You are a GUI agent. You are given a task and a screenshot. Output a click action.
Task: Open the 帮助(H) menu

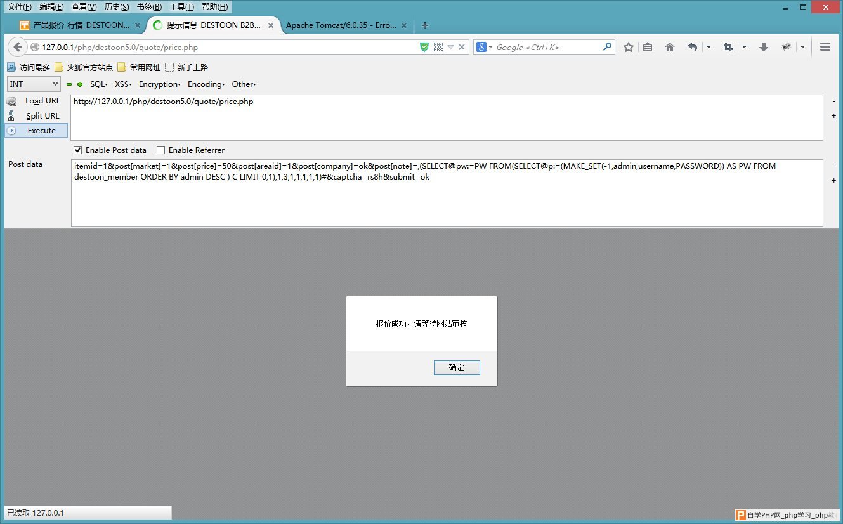click(215, 7)
